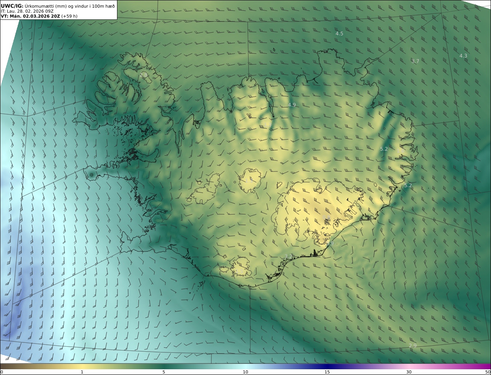Click the 'UWC/IG' bold title label
491x375 pixels.
point(12,6)
